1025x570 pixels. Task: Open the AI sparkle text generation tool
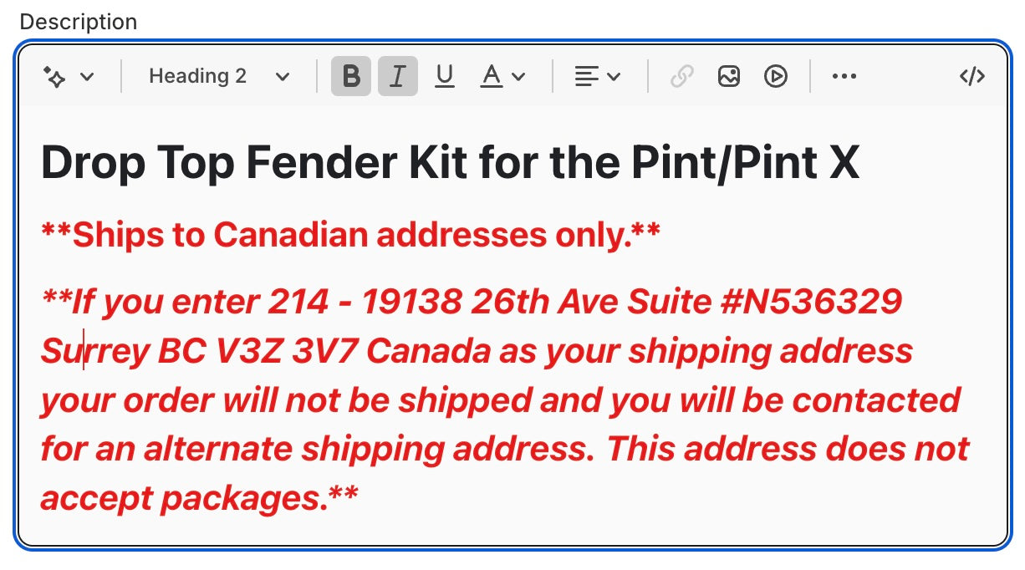pos(55,77)
